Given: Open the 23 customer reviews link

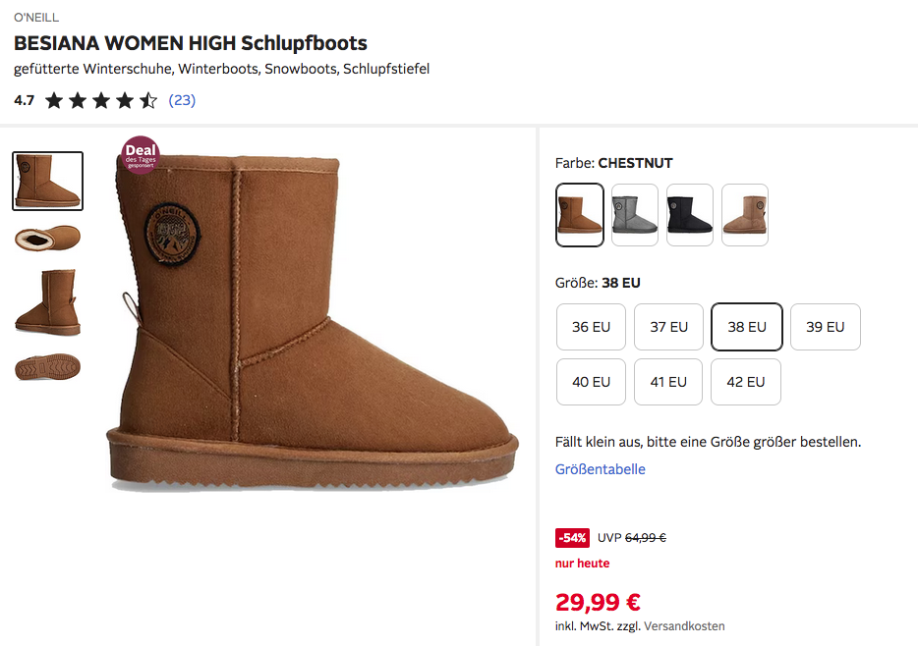Looking at the screenshot, I should click(x=182, y=100).
